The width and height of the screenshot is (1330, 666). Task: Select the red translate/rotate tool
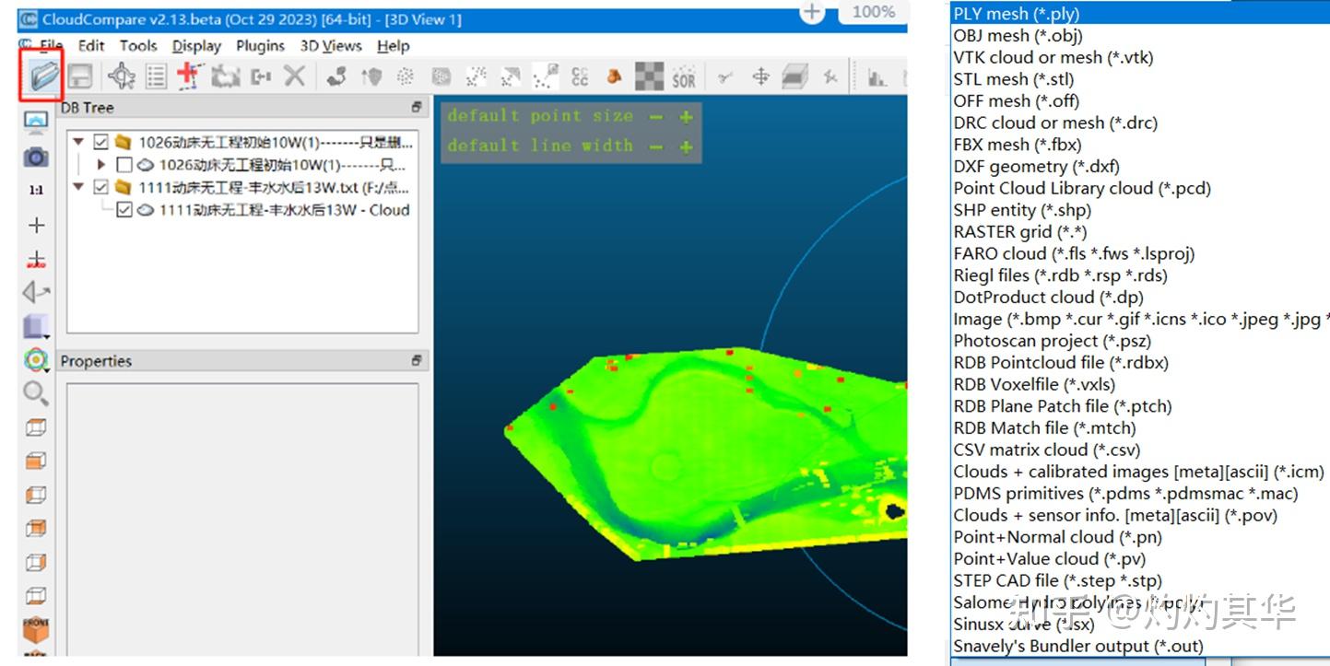[x=189, y=76]
